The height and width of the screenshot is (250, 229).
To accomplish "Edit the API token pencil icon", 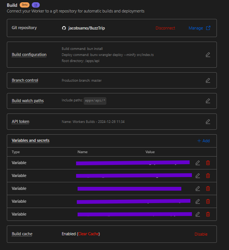I will coord(207,122).
